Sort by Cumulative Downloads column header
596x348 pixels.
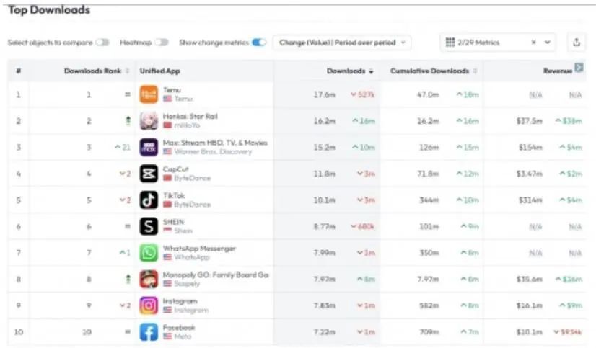tap(429, 71)
